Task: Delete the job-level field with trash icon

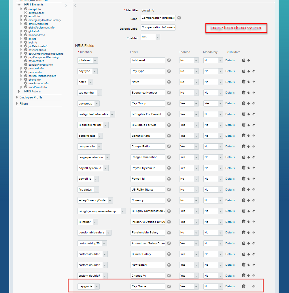Action: 243,60
